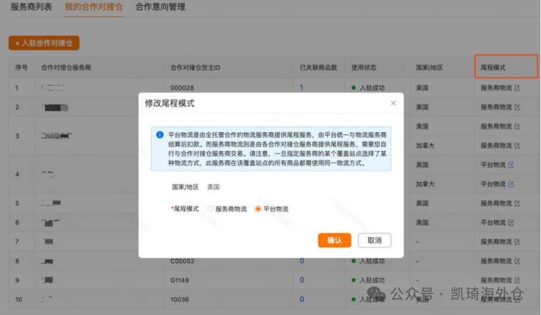The image size is (541, 315).
Task: Open linked product count 0 for 10036
Action: click(x=302, y=299)
